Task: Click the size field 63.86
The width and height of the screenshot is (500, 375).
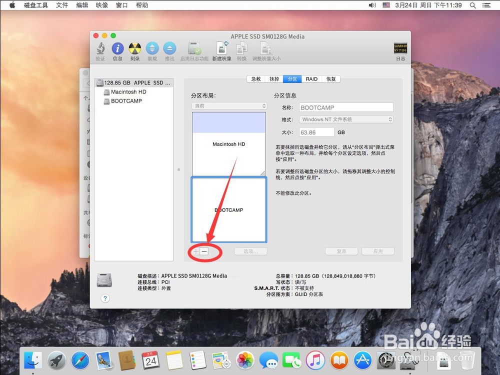Action: (316, 132)
